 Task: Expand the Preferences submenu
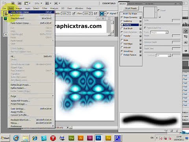click(31, 126)
